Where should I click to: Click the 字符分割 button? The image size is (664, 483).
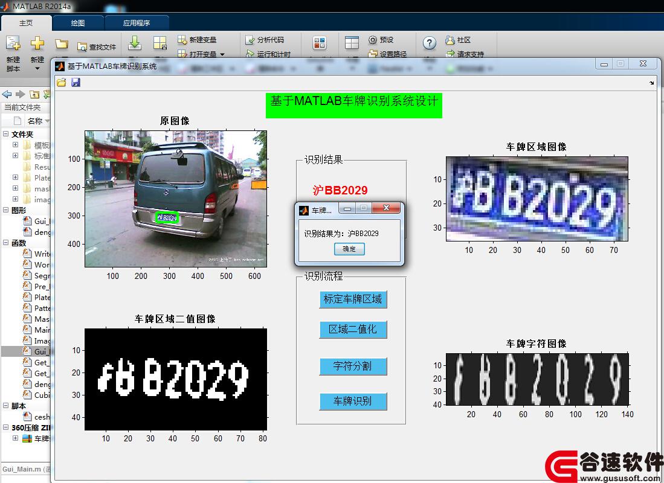353,366
